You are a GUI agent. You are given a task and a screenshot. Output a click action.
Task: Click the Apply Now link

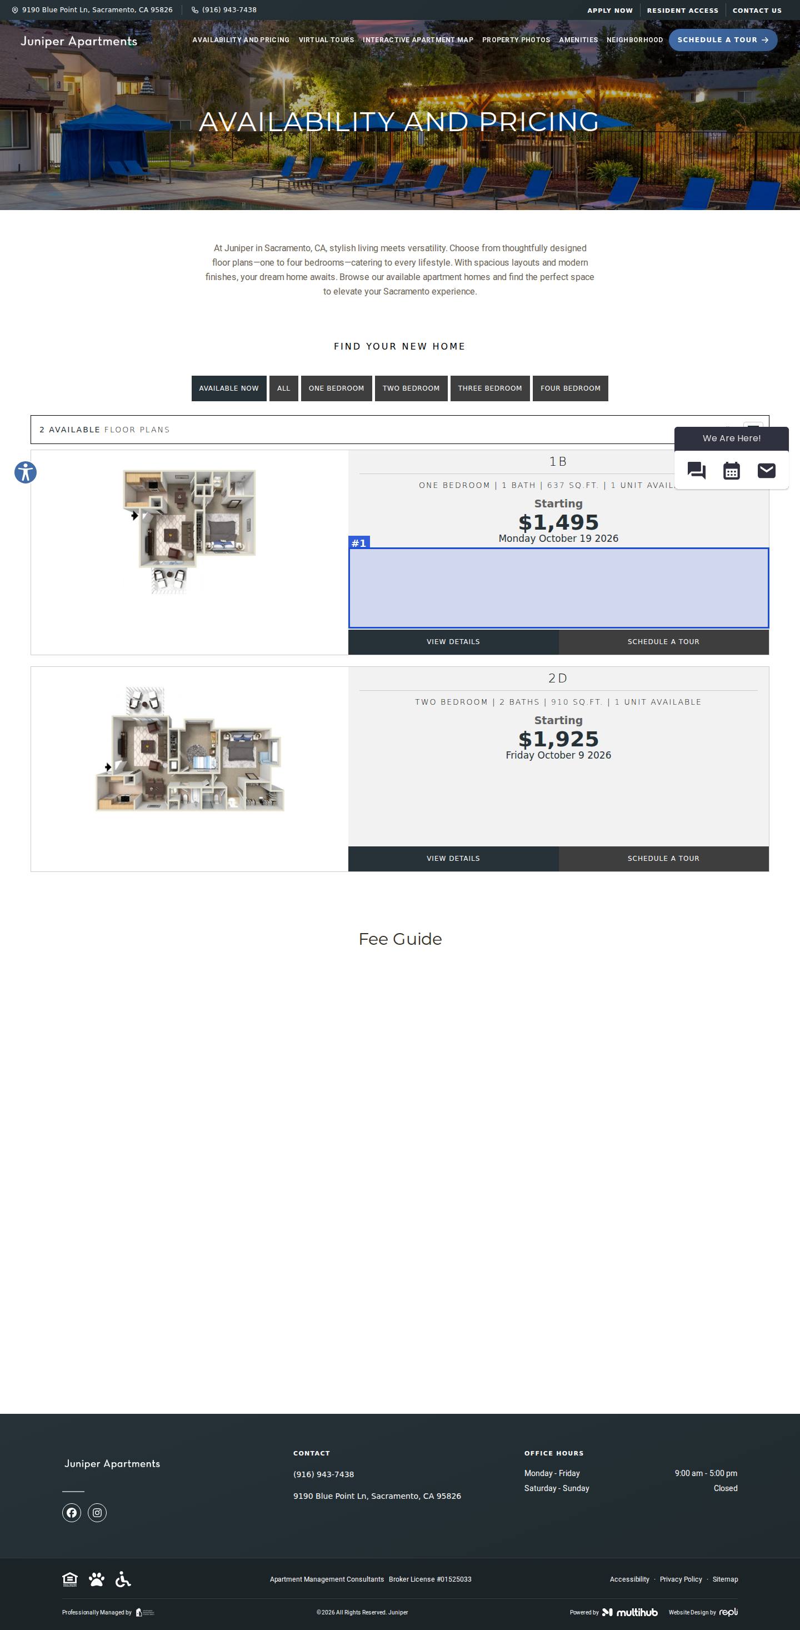609,10
